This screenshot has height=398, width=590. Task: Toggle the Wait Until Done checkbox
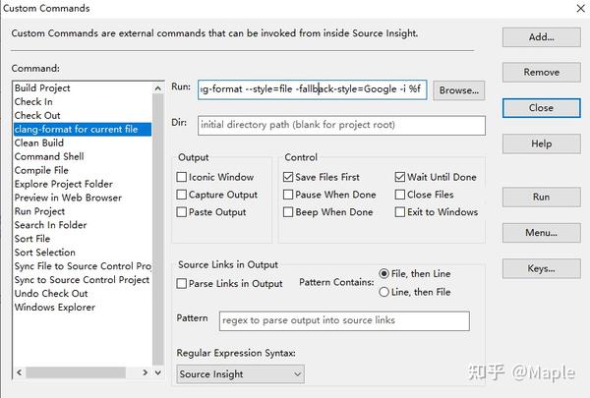coord(400,177)
